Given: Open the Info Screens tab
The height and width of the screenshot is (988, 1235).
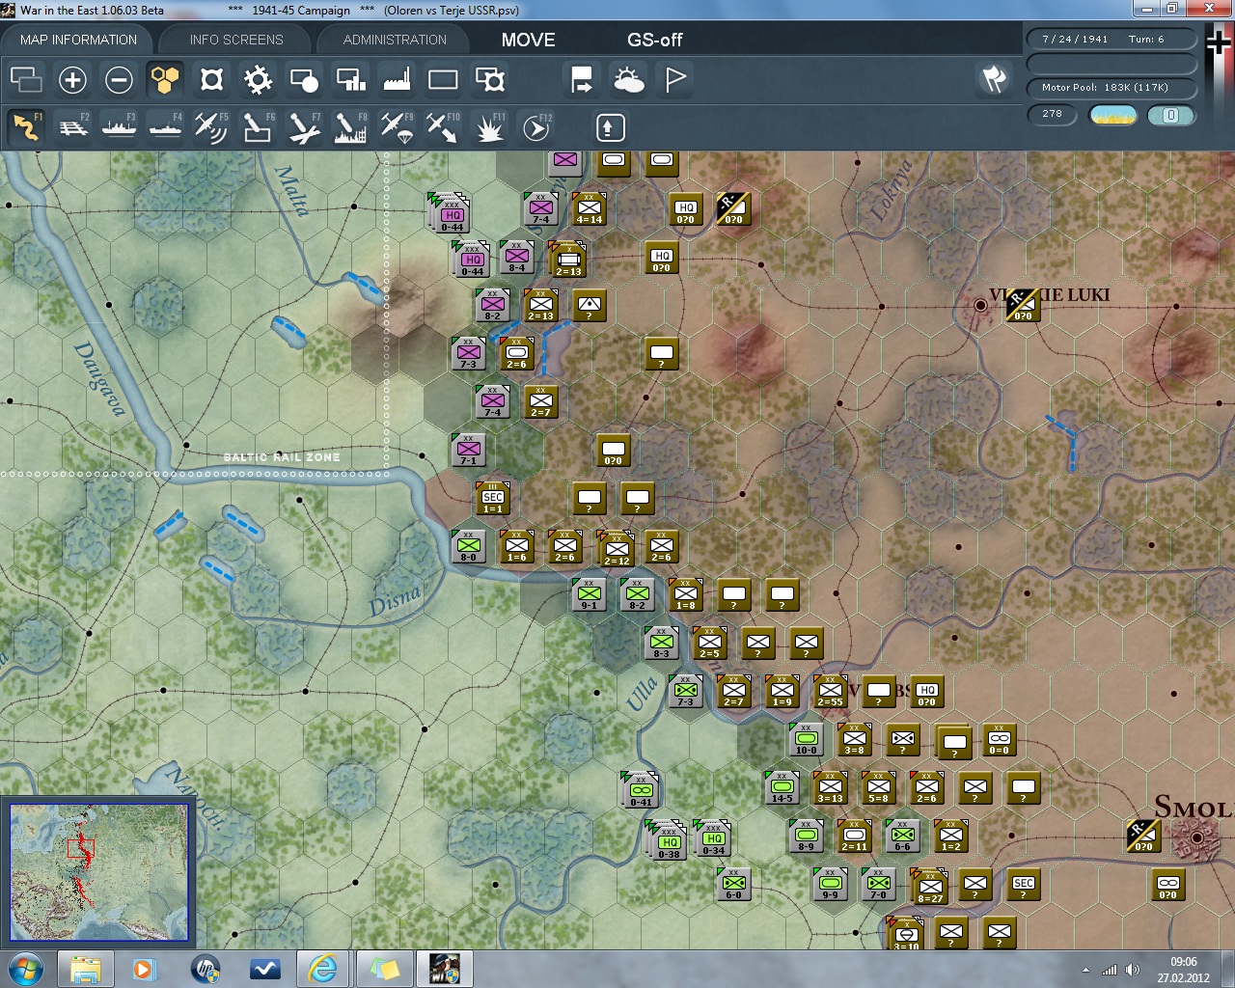Looking at the screenshot, I should point(236,40).
